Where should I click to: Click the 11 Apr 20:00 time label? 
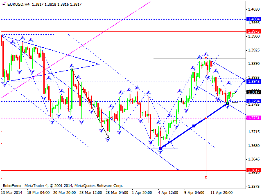tap(221, 192)
